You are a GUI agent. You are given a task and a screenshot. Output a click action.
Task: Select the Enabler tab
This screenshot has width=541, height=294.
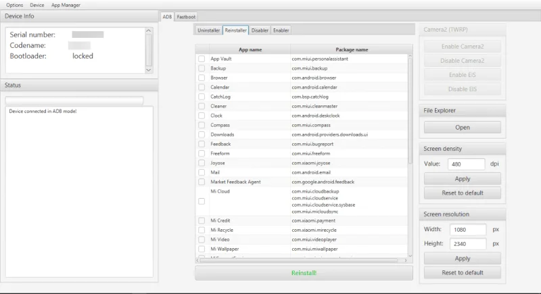[281, 30]
